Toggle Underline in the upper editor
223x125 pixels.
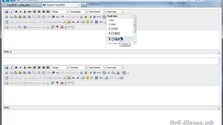[25, 11]
